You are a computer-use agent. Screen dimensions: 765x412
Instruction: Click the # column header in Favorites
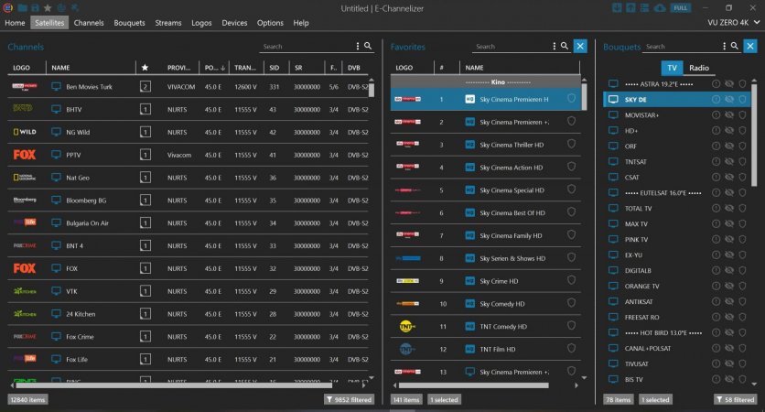(x=442, y=68)
